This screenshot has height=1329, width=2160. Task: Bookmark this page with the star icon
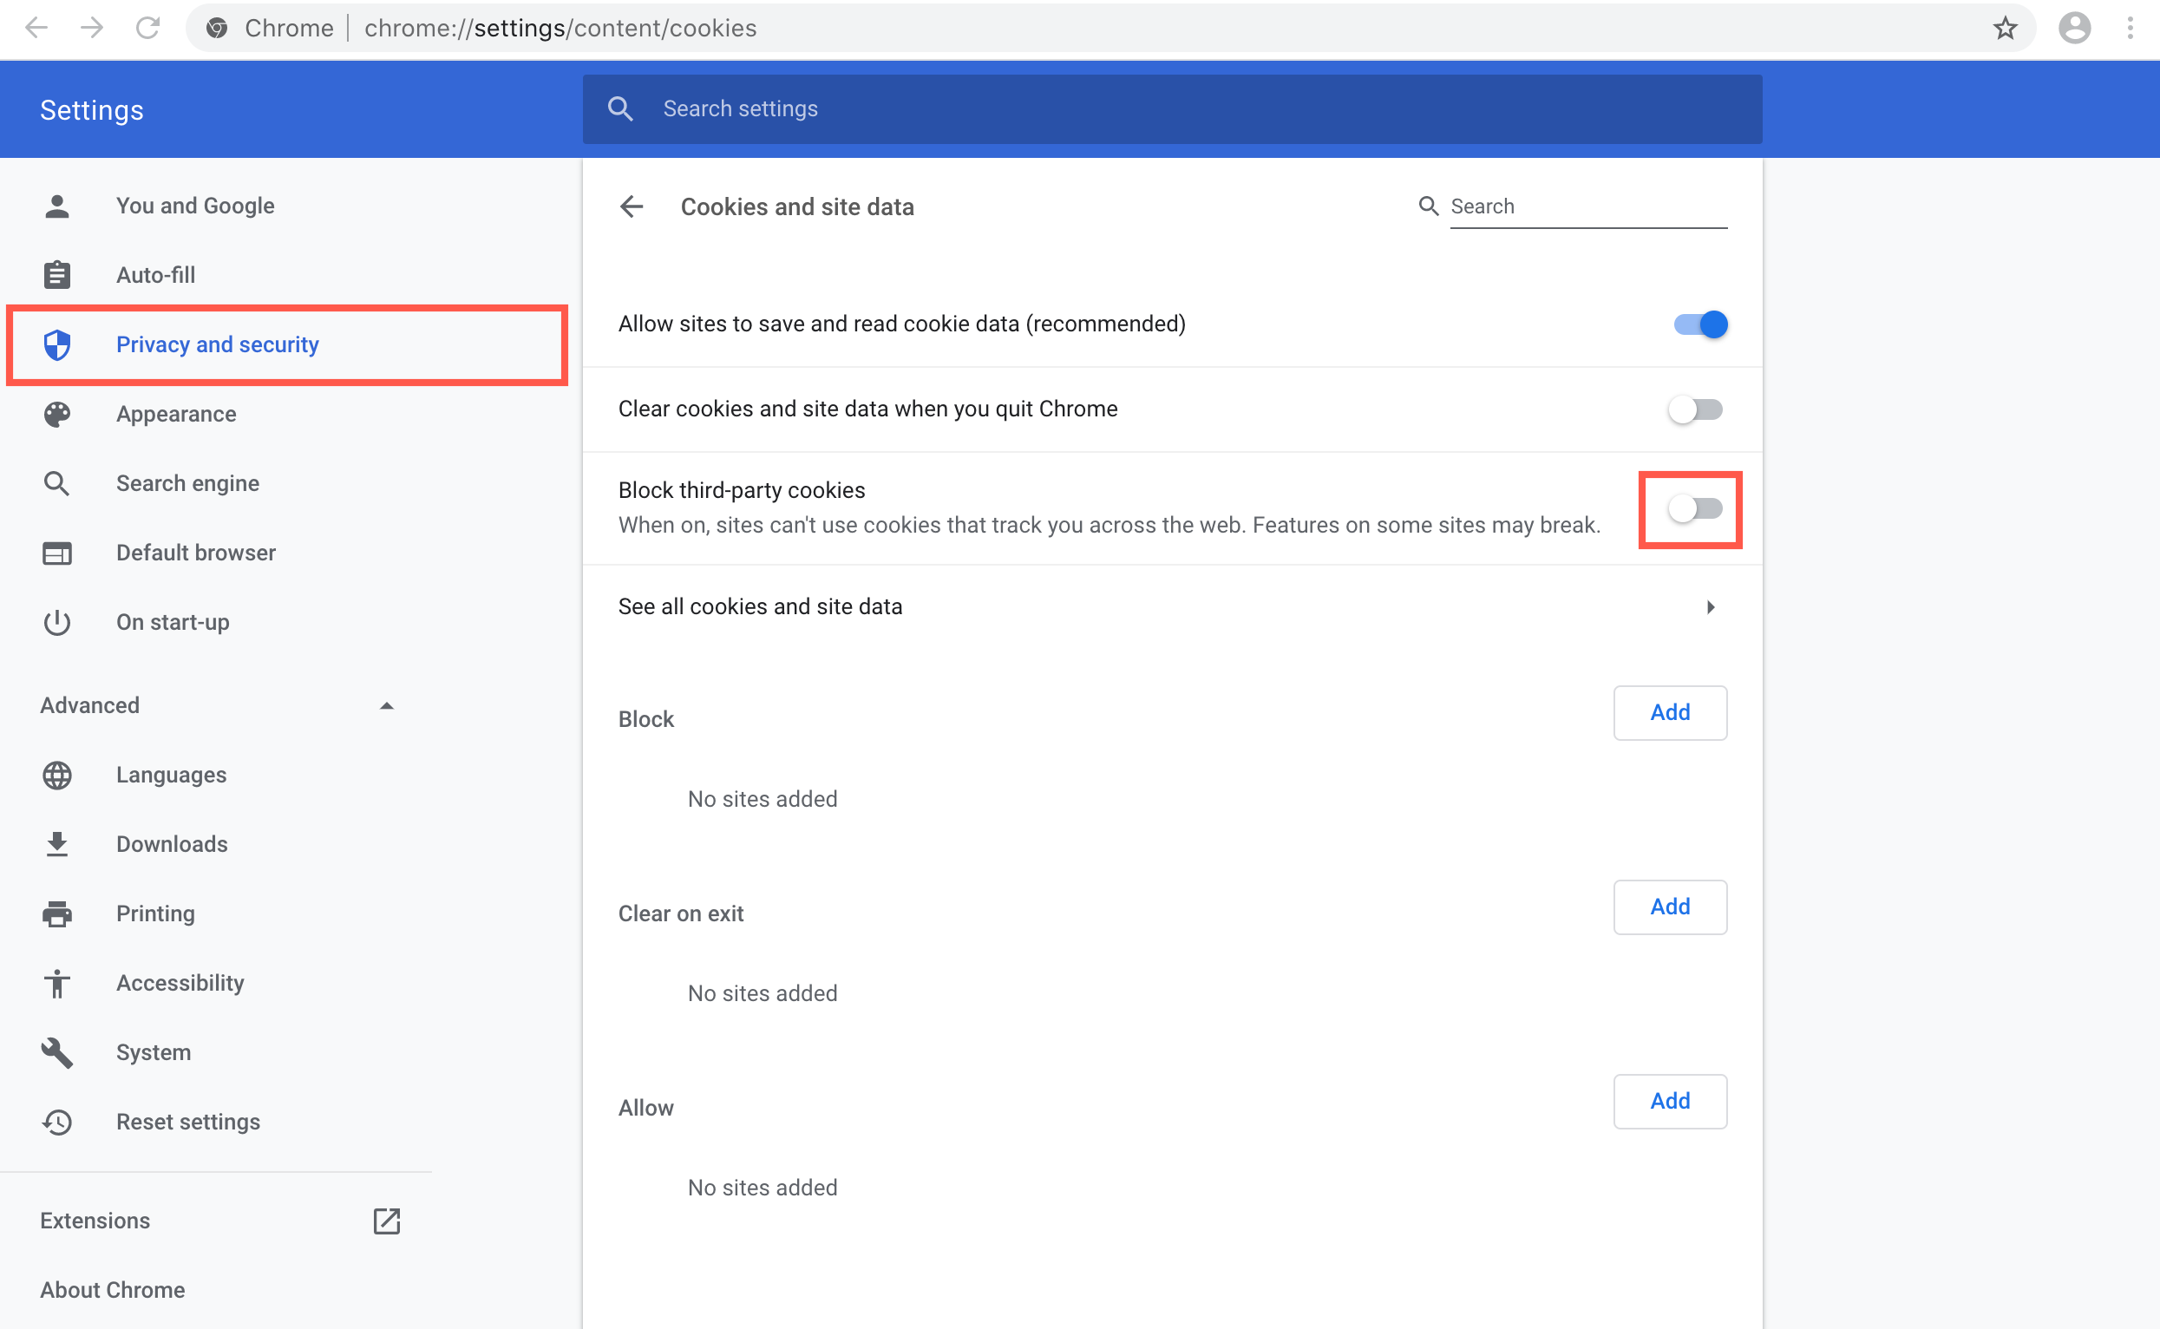coord(2006,27)
